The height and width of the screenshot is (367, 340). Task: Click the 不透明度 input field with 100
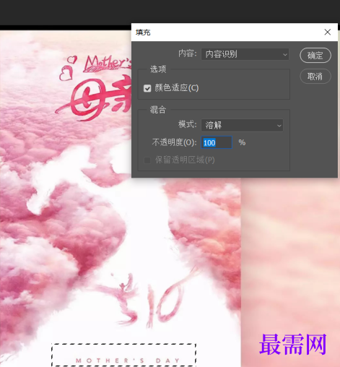(217, 142)
